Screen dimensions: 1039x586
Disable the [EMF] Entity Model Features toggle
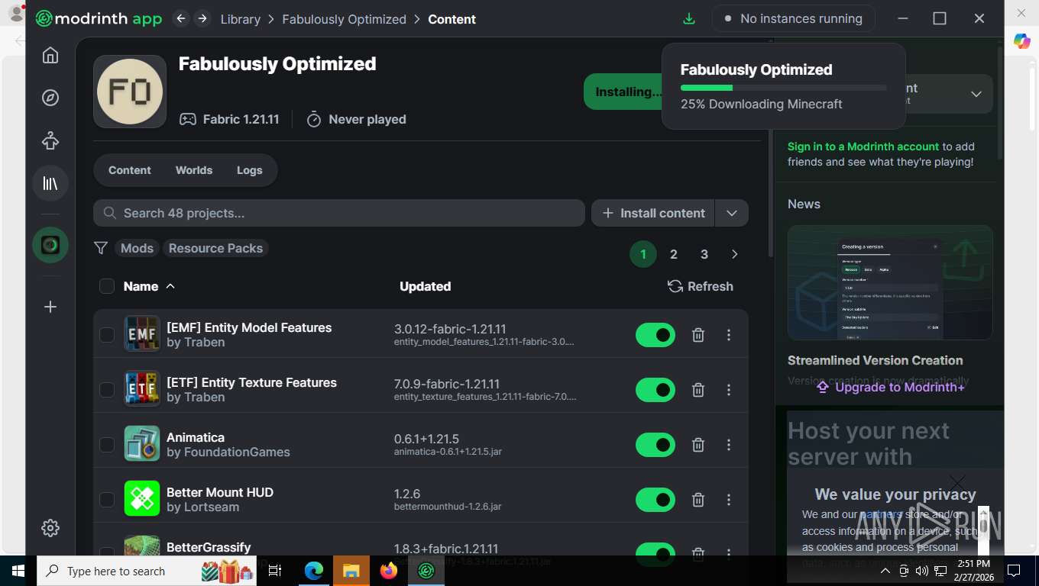coord(655,335)
